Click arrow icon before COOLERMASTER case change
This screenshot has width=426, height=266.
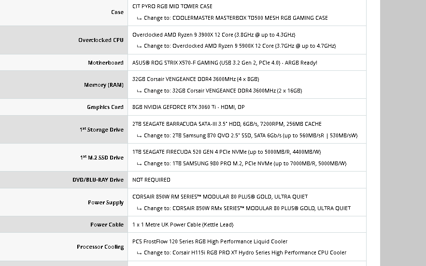point(139,18)
